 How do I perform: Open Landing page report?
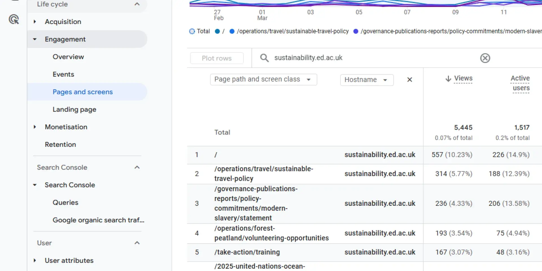point(74,110)
